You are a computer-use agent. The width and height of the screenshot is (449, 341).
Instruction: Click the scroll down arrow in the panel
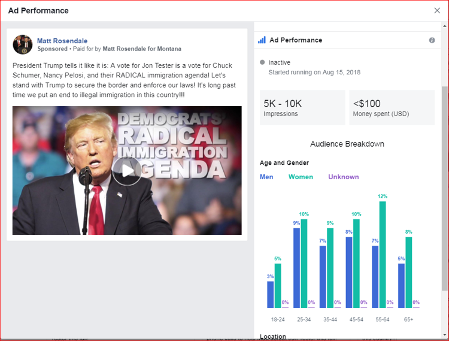445,334
